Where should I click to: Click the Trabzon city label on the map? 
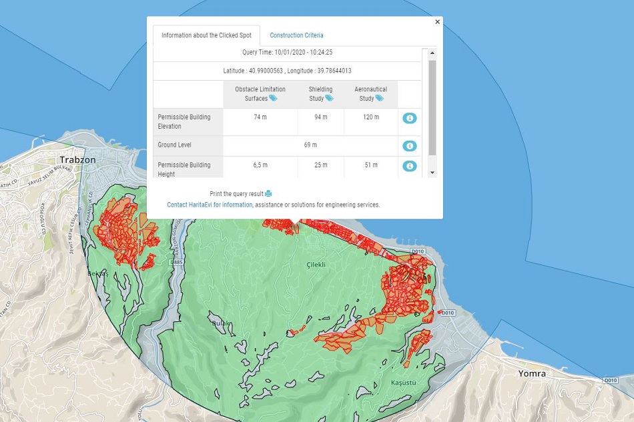pos(77,160)
